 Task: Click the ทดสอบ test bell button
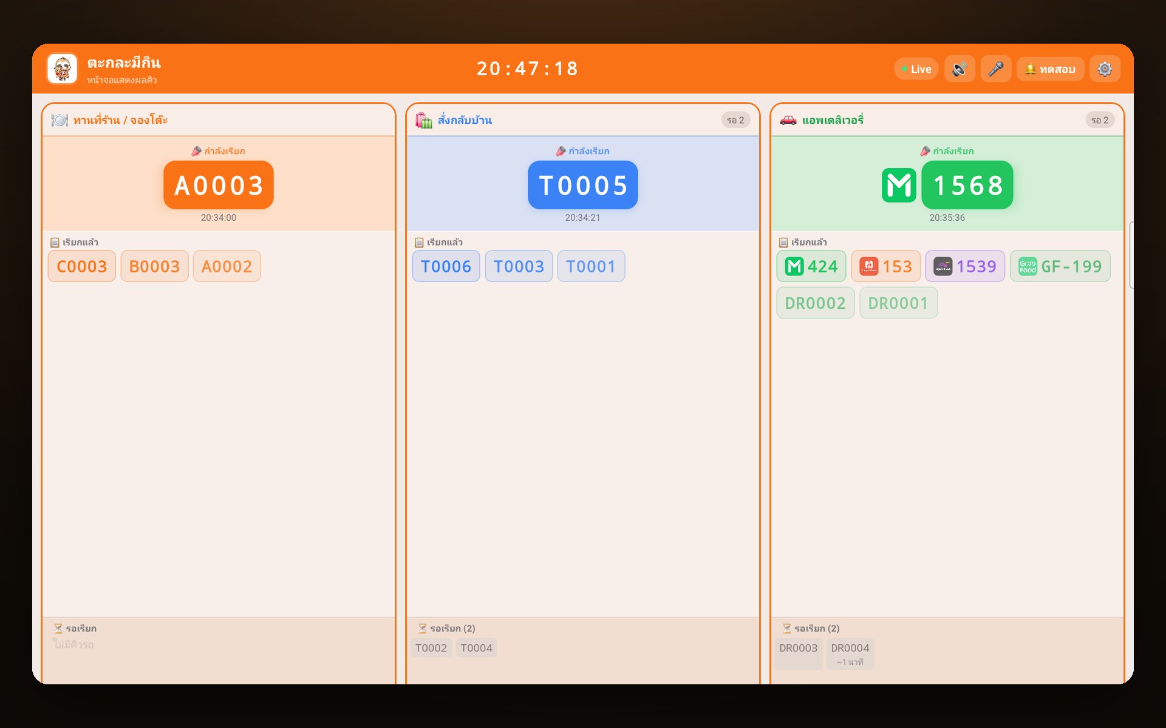[x=1050, y=69]
